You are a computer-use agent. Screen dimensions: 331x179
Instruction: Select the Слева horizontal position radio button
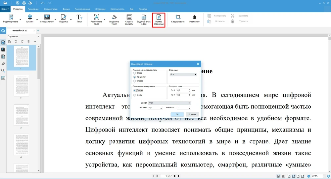click(134, 73)
